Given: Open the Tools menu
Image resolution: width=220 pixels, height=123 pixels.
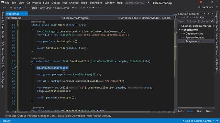Looking at the screenshot, I should (84, 3).
